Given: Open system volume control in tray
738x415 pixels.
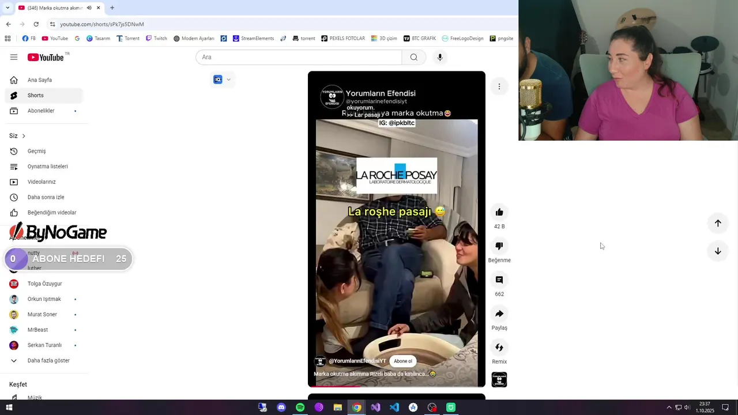Looking at the screenshot, I should point(687,408).
